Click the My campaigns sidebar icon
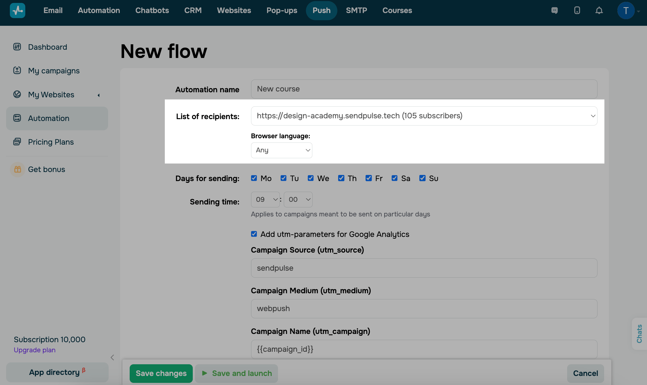The image size is (647, 385). point(17,70)
